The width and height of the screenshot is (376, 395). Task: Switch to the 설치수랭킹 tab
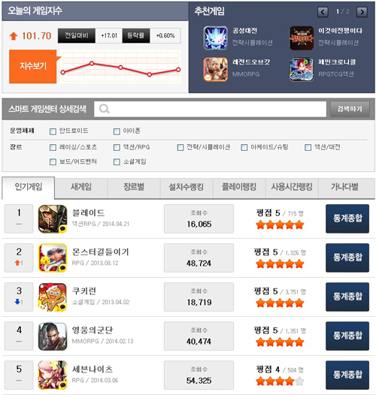pos(186,188)
